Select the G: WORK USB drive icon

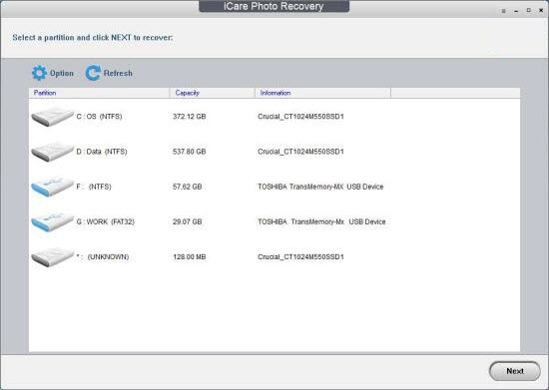click(x=52, y=221)
